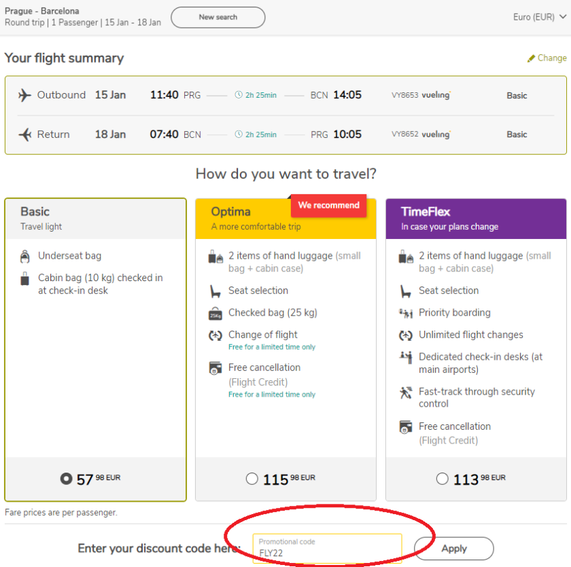The width and height of the screenshot is (571, 567).
Task: Focus the Promotional code input field
Action: (327, 549)
